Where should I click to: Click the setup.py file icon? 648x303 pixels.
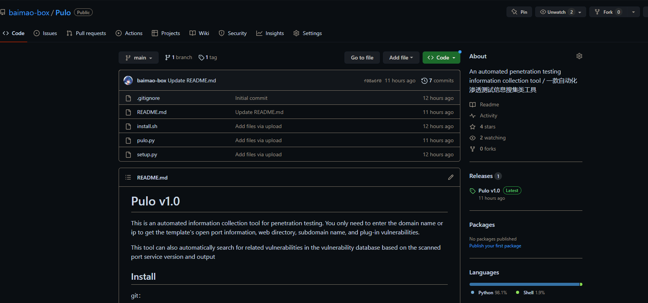coord(129,154)
